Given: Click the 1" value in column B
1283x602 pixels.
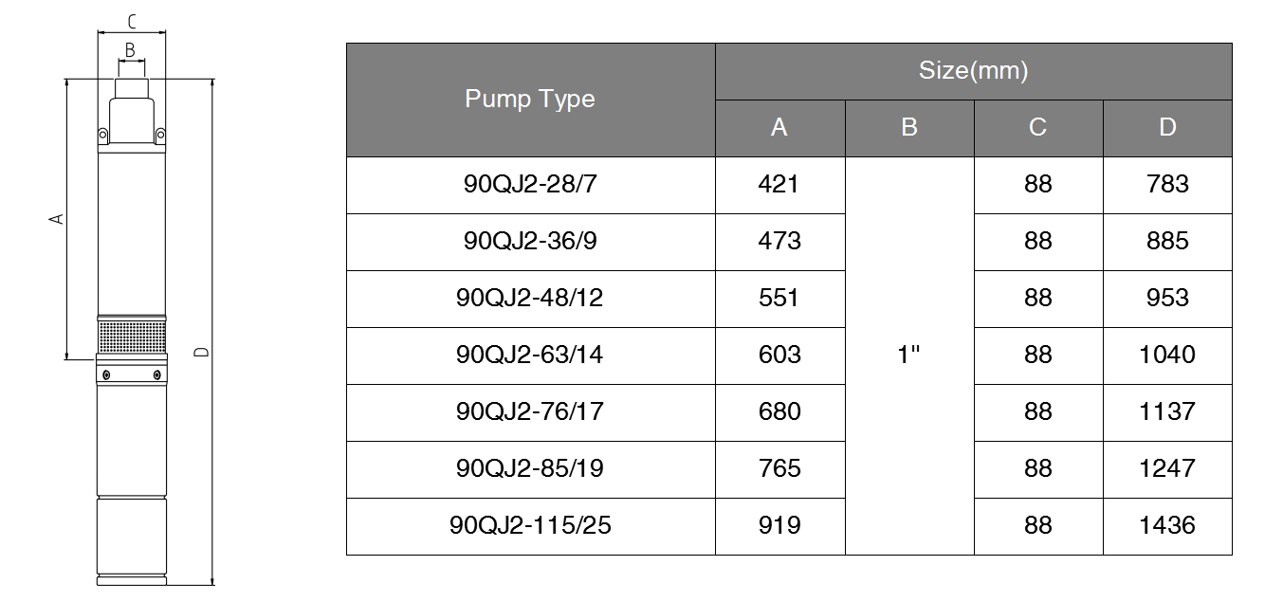Looking at the screenshot, I should coord(909,355).
